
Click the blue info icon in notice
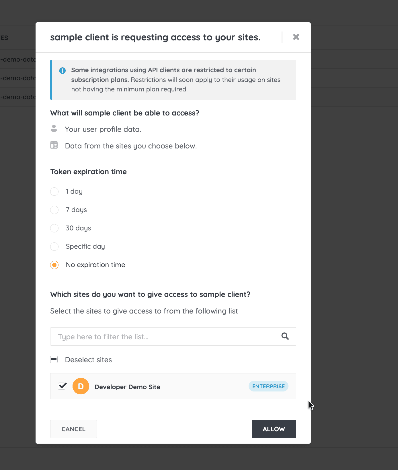pyautogui.click(x=62, y=70)
